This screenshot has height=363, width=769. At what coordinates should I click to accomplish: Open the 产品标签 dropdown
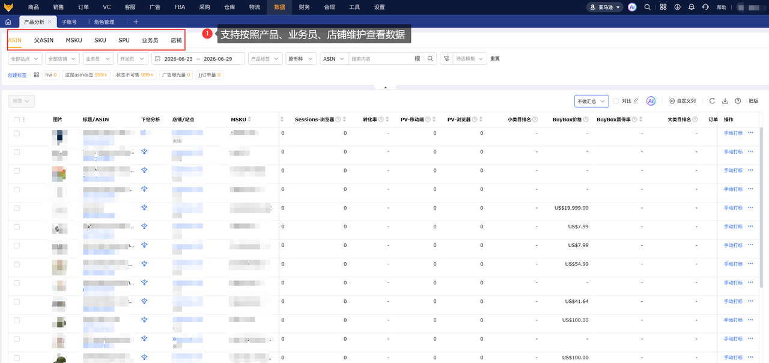[x=265, y=59]
